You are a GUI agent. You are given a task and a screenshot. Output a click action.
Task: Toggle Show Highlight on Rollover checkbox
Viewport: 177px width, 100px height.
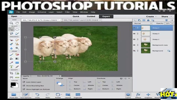point(24,89)
